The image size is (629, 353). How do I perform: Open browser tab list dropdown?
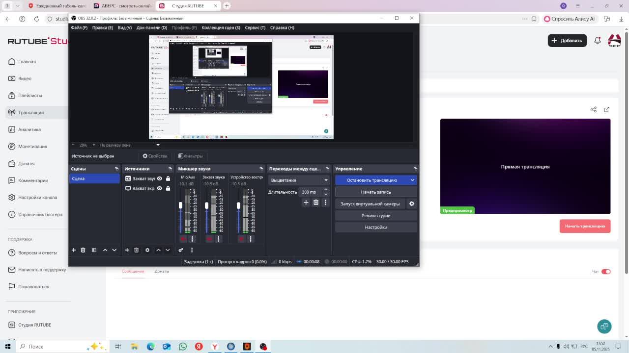pos(18,6)
